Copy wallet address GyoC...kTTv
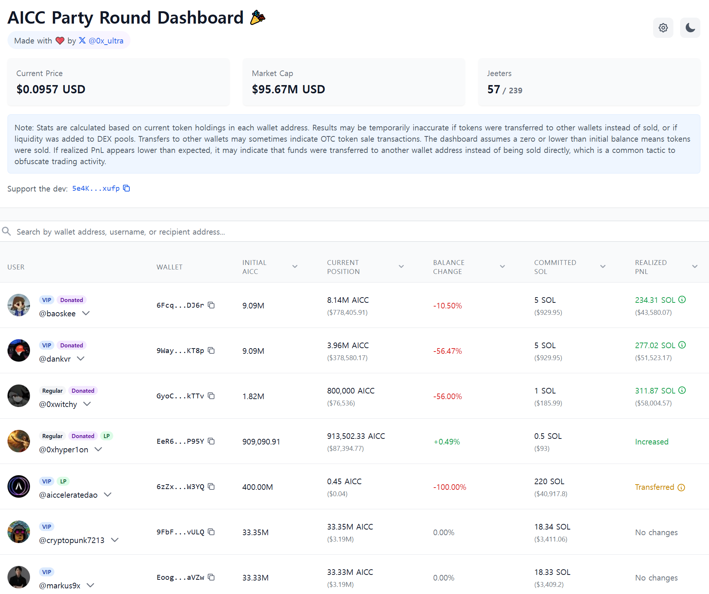This screenshot has height=594, width=709. coord(211,396)
